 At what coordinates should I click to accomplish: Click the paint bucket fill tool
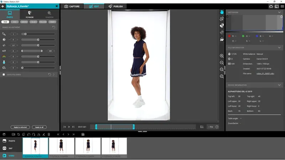[222, 39]
